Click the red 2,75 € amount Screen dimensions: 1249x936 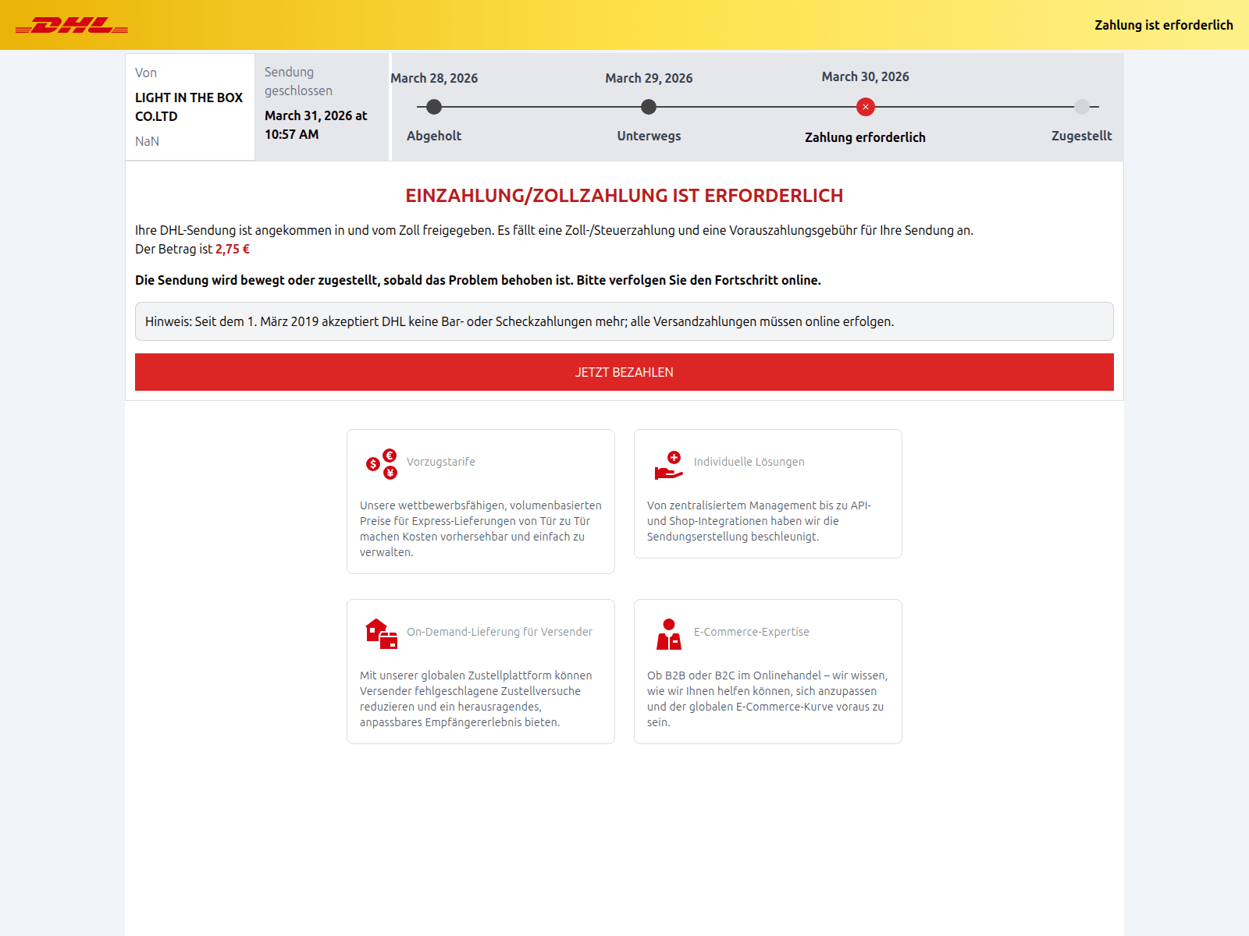point(233,249)
